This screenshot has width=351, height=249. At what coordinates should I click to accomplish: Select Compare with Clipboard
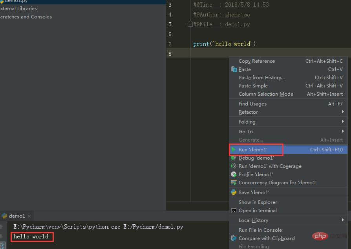(288, 238)
